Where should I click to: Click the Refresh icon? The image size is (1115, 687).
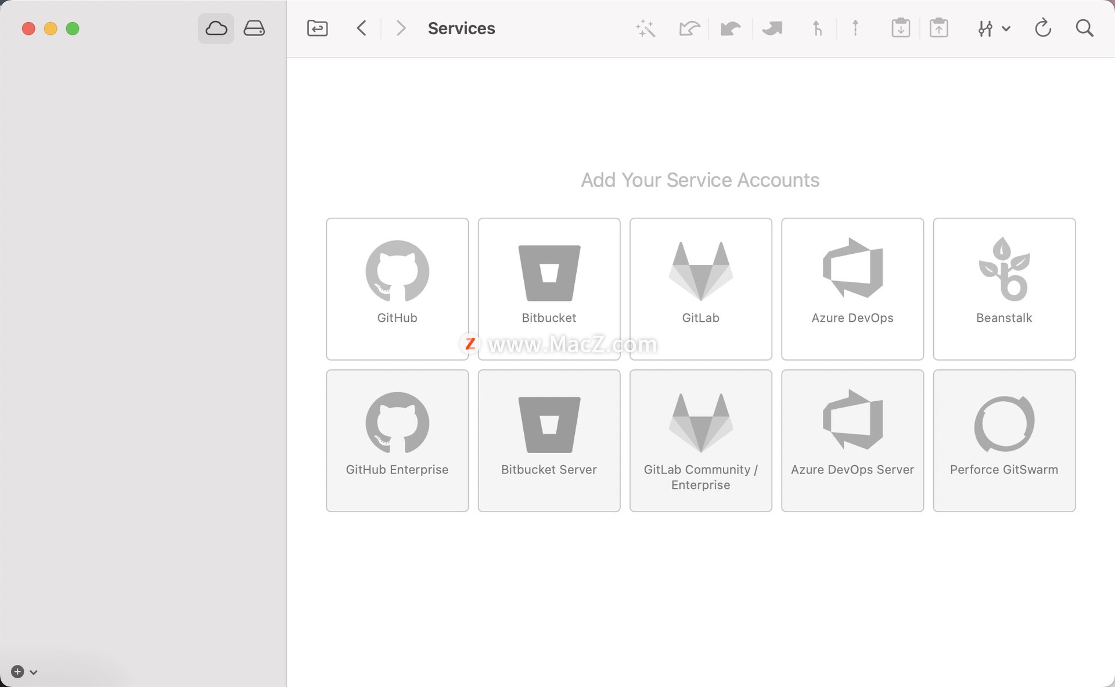(x=1043, y=28)
